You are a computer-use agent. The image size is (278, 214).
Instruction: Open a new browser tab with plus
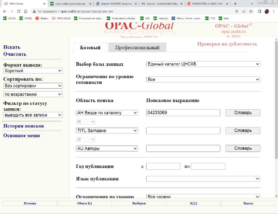tap(235, 4)
